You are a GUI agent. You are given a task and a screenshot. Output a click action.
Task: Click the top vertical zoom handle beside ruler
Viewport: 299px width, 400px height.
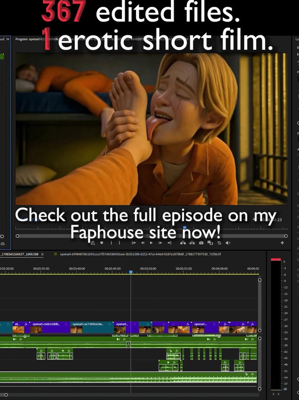coord(260,280)
